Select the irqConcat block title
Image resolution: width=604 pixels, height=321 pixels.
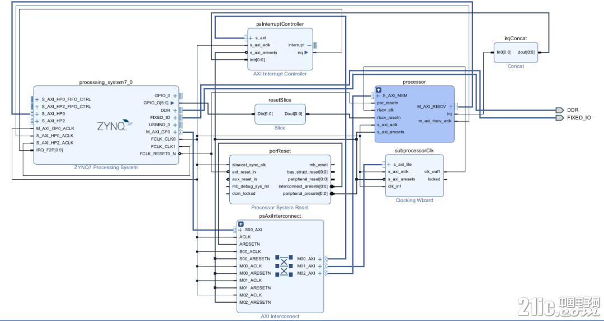tap(516, 39)
